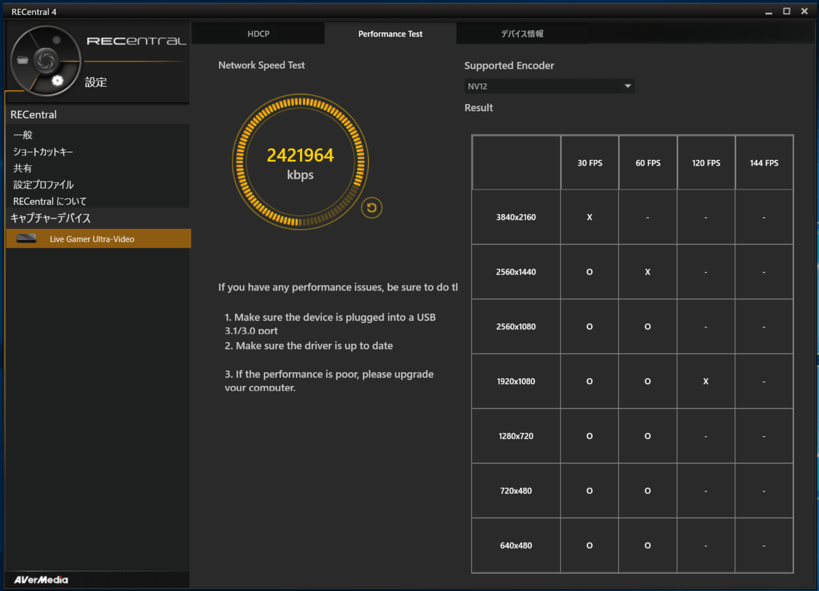The image size is (819, 591).
Task: Click the 1920x1080 row label
Action: (516, 381)
